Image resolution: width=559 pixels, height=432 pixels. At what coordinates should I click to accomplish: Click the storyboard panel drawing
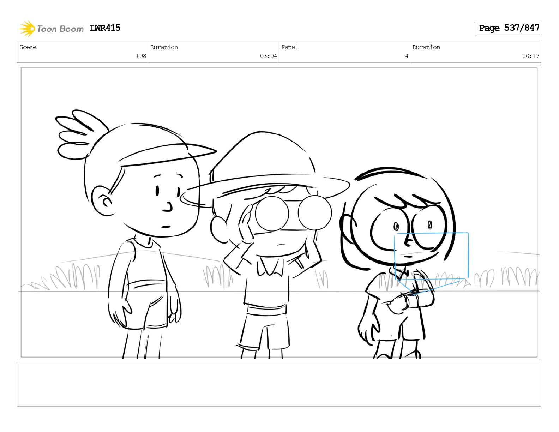click(x=279, y=212)
